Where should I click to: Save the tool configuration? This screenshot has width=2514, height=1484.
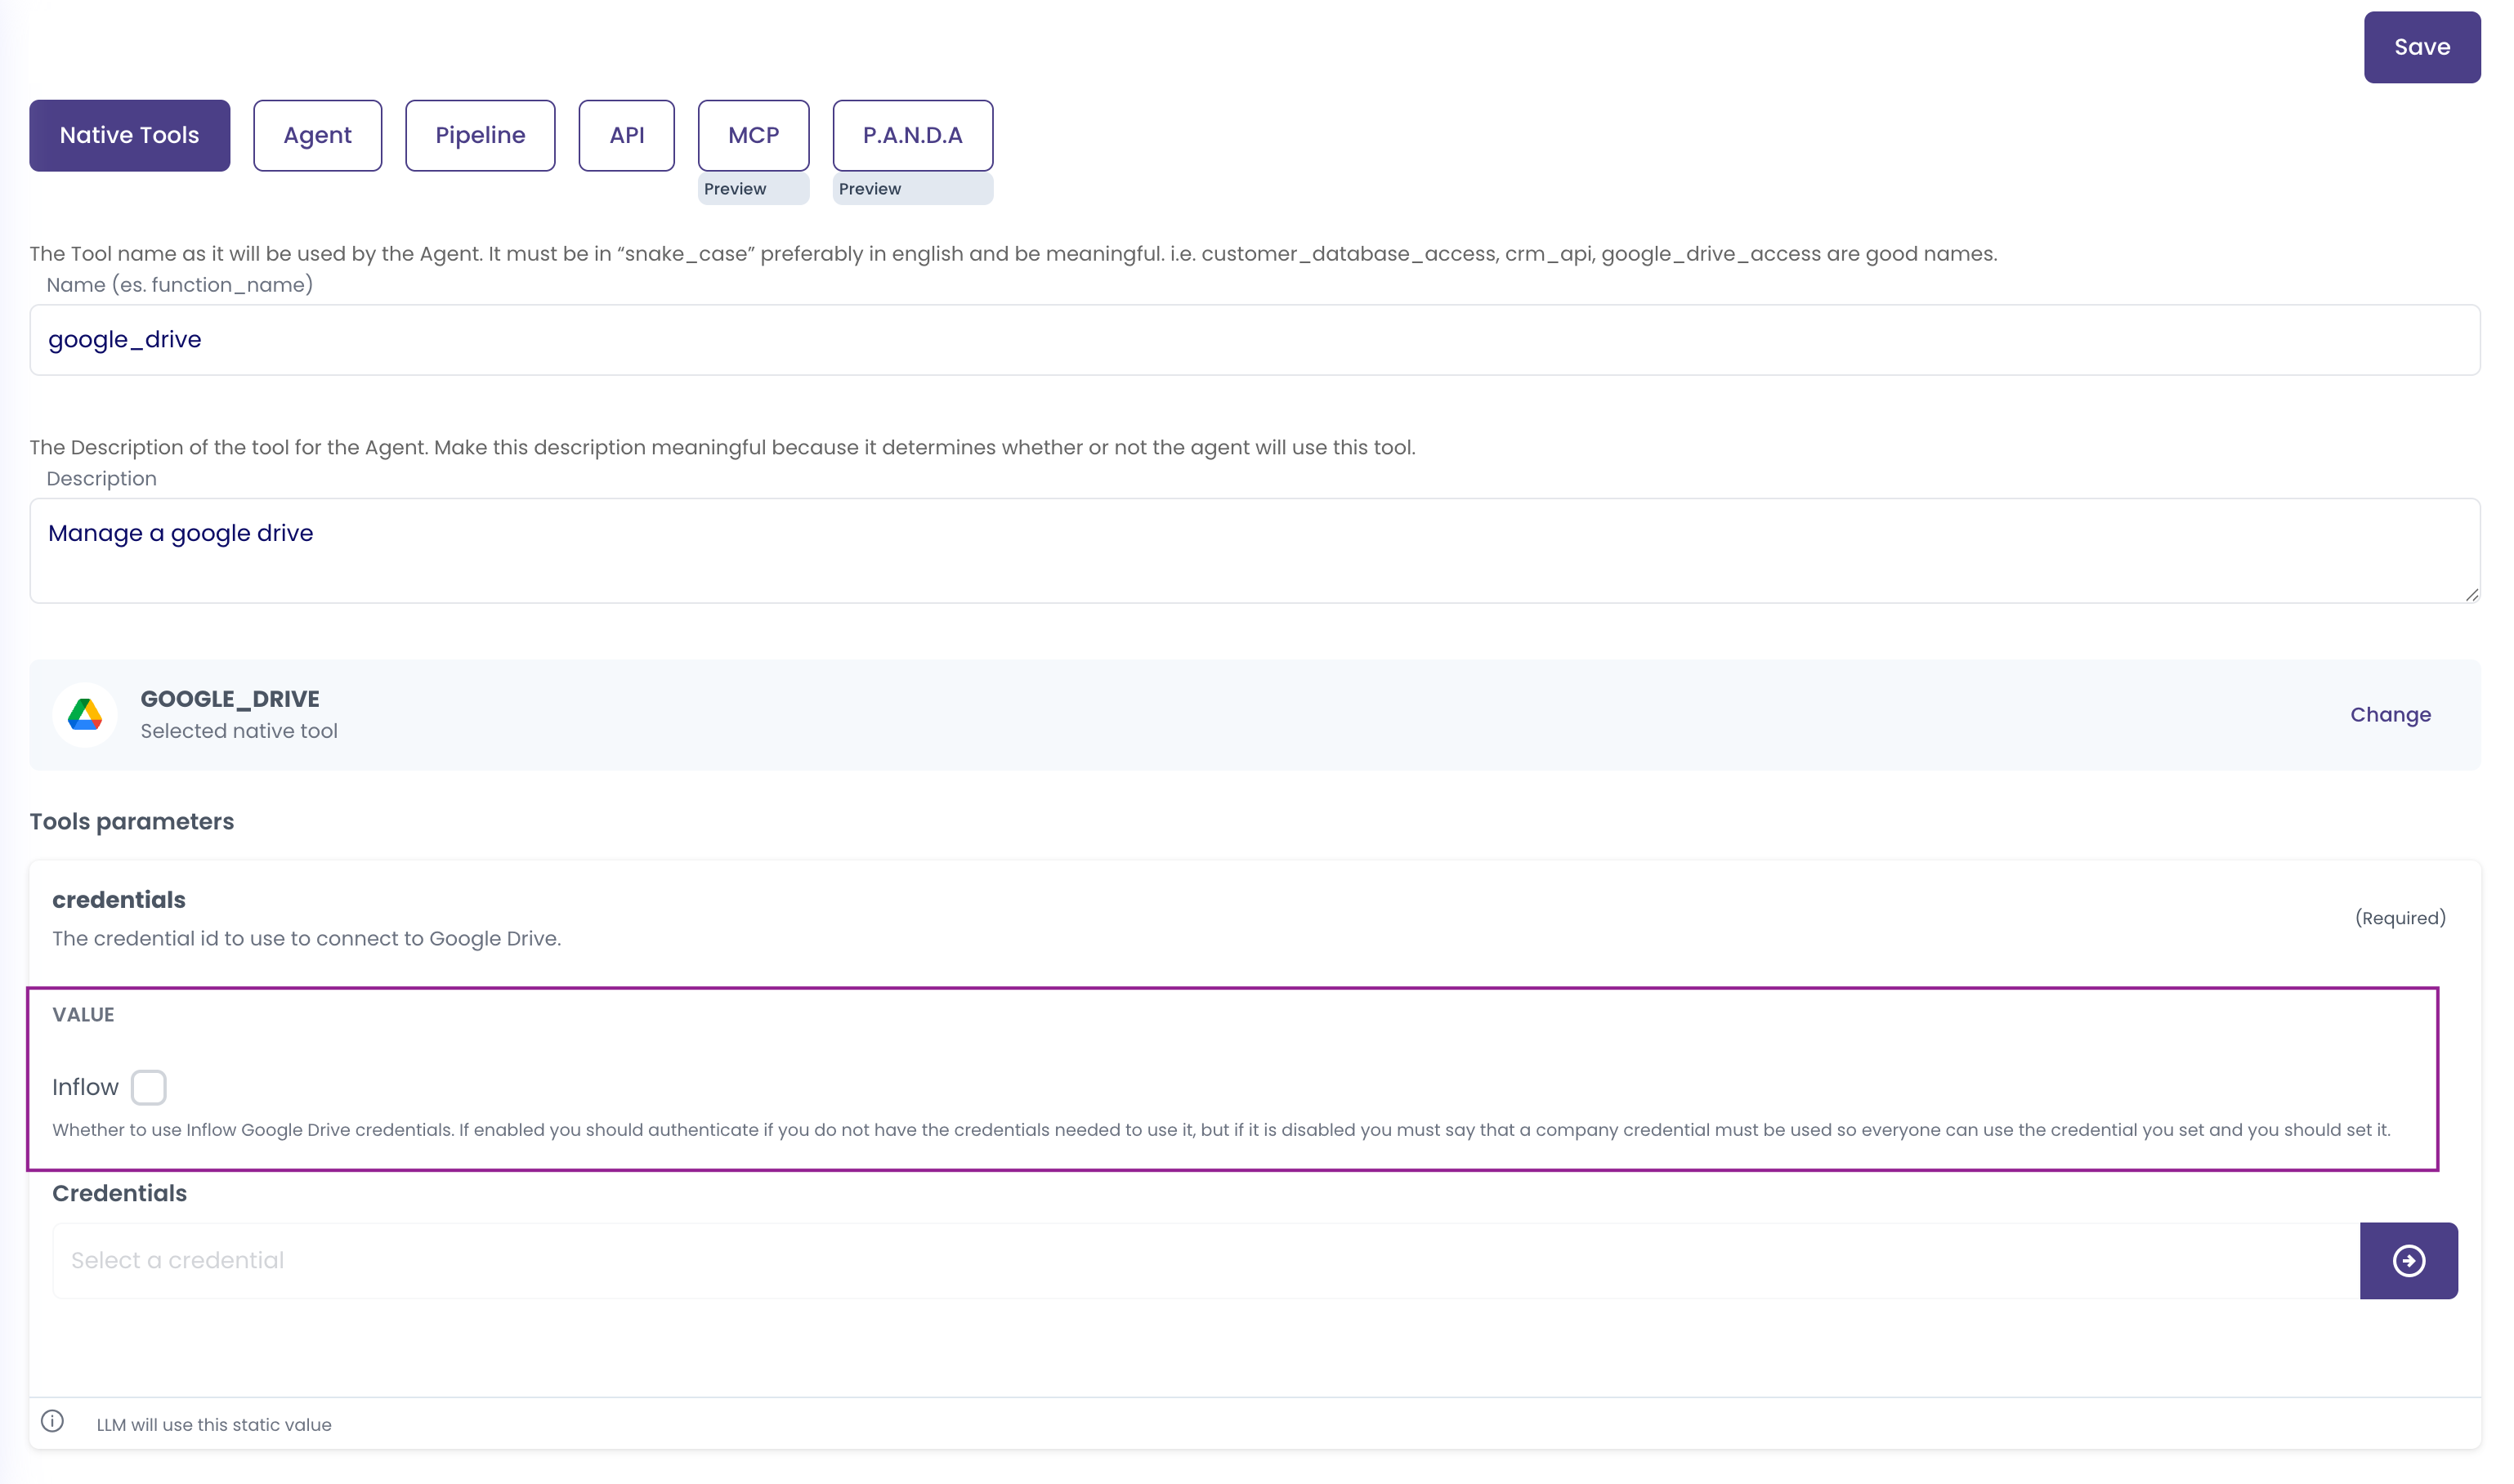click(2421, 47)
